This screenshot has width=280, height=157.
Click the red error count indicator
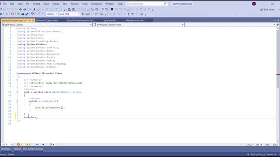pos(20,144)
